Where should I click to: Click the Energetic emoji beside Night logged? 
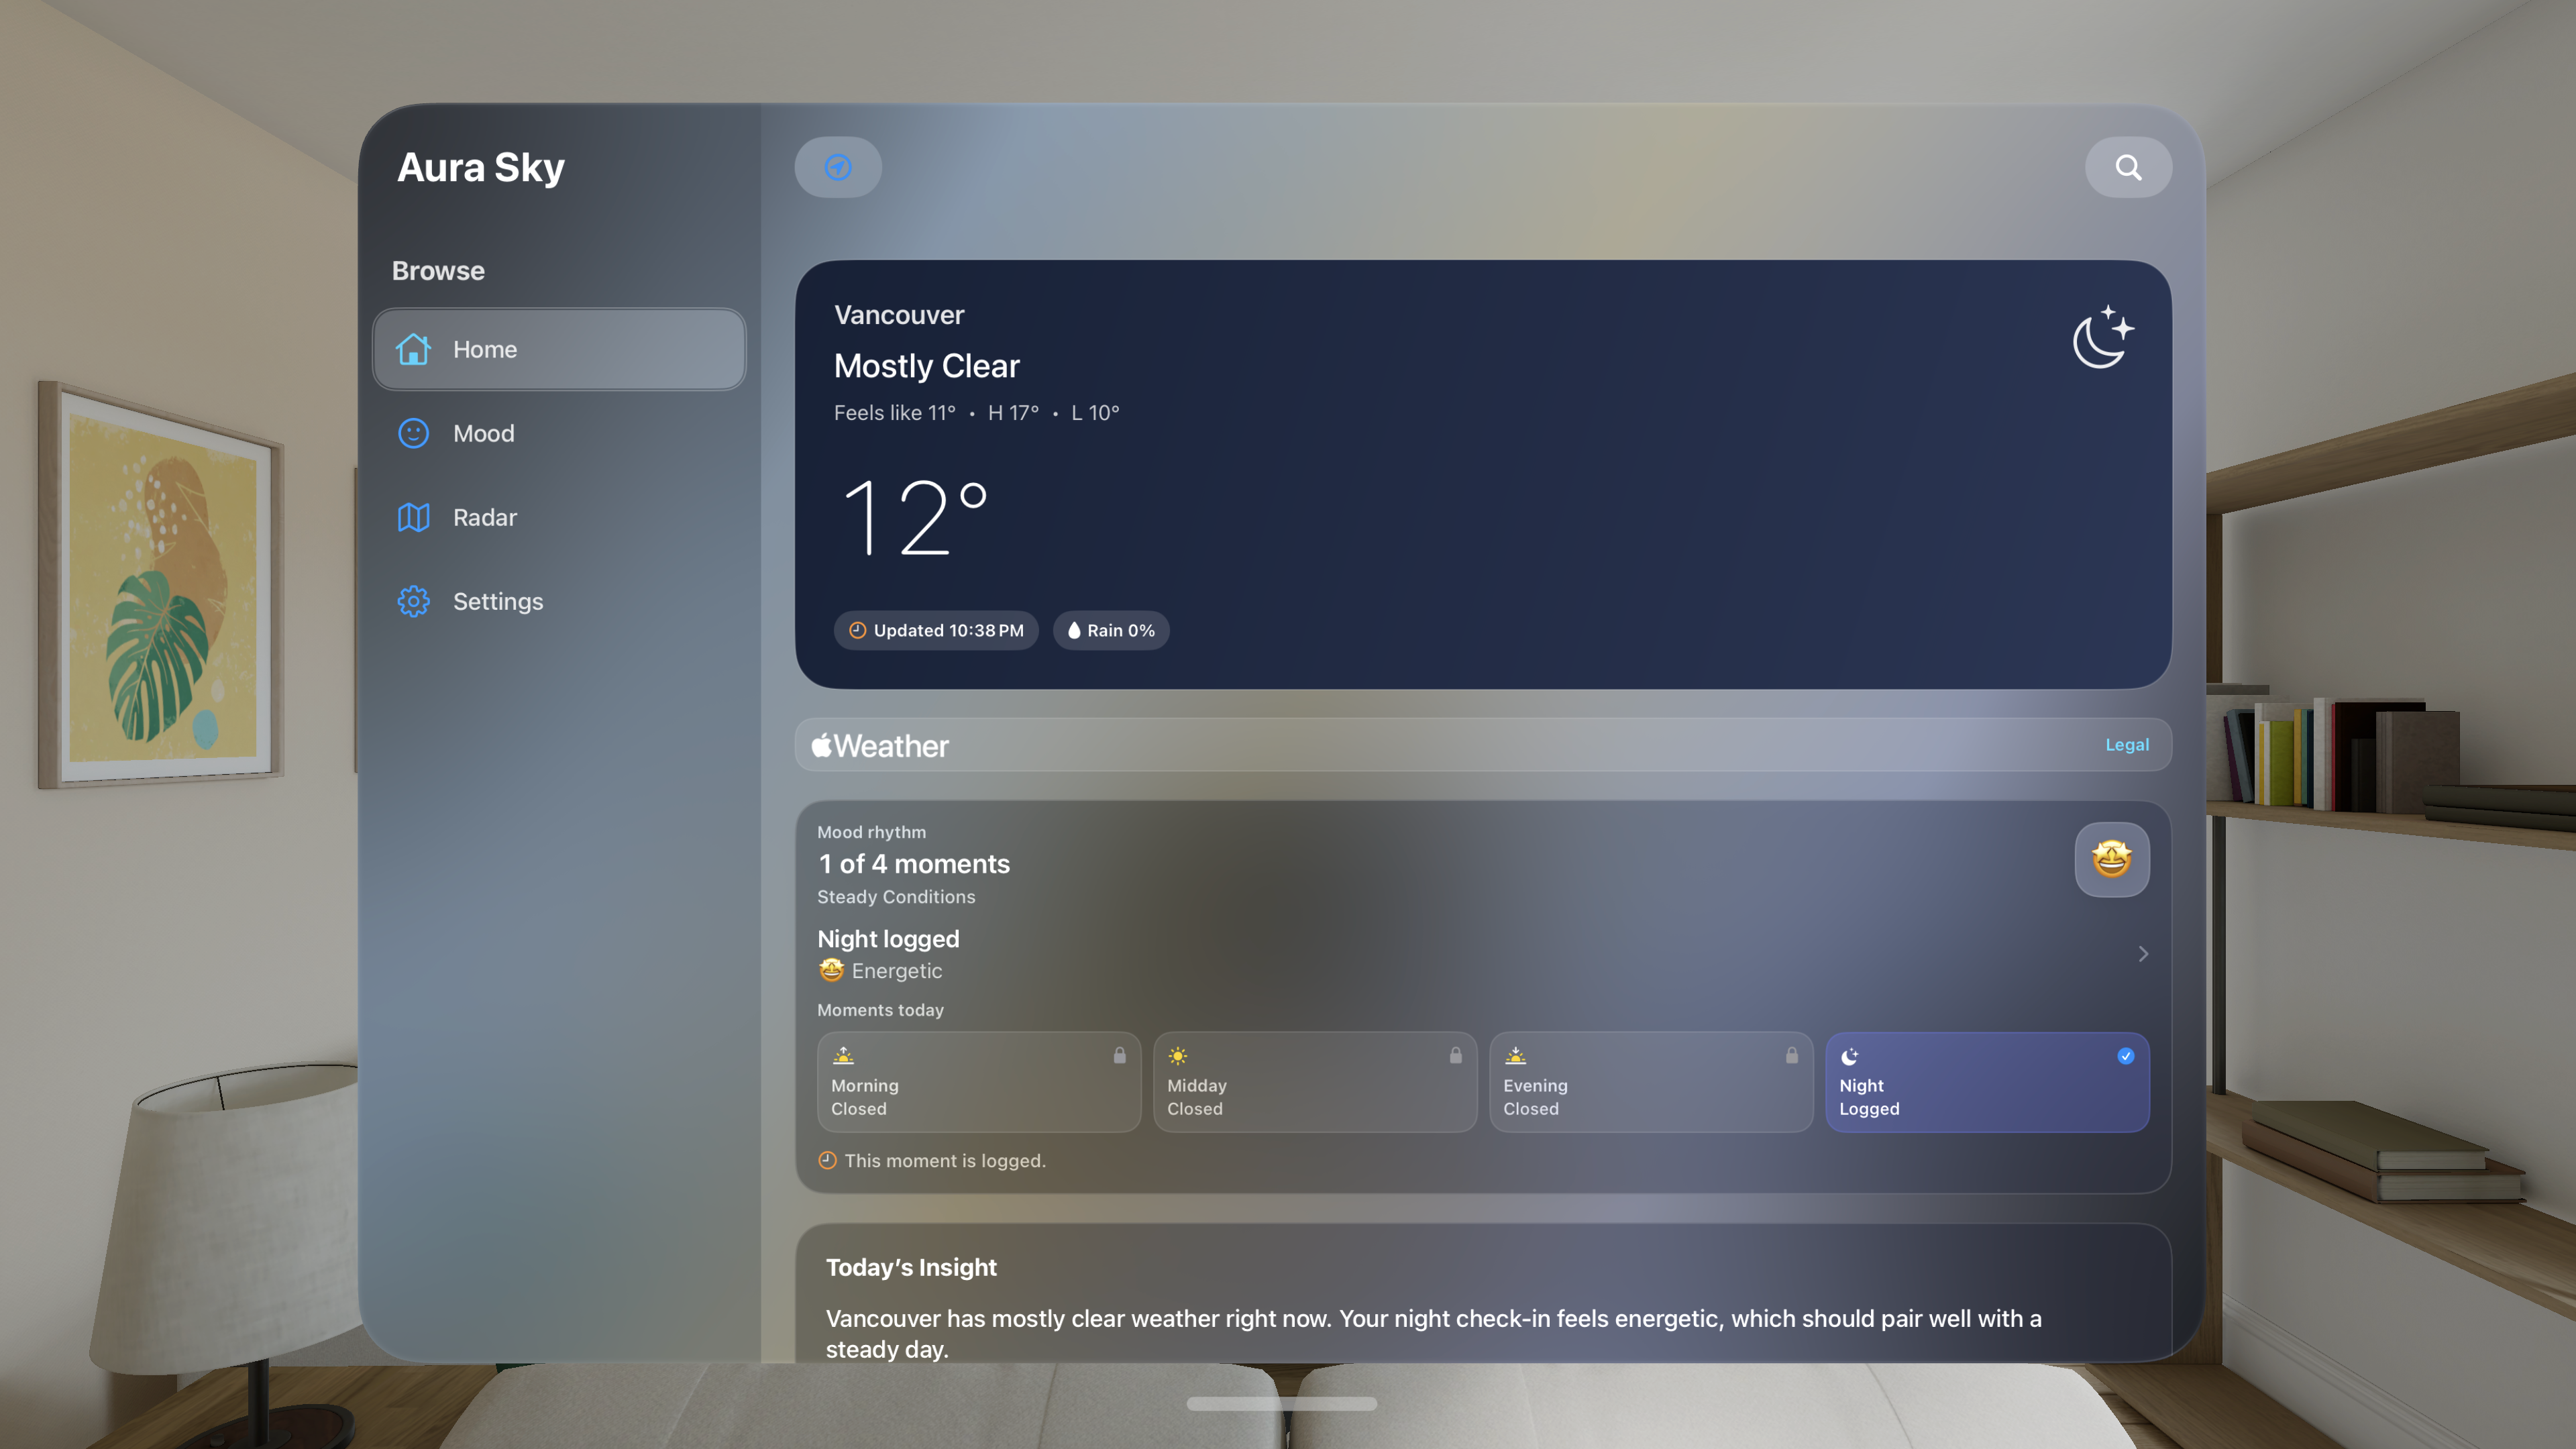click(831, 970)
